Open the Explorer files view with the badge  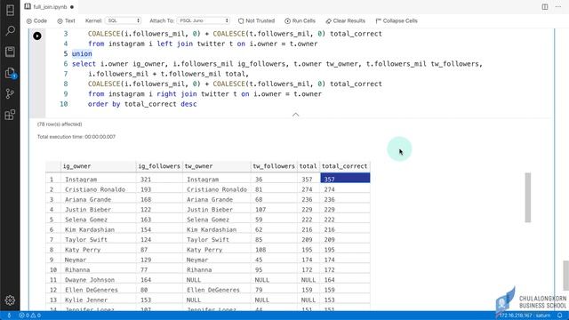click(x=10, y=73)
